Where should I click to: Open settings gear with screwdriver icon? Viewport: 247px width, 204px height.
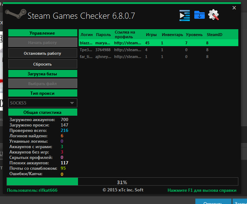tap(213, 15)
